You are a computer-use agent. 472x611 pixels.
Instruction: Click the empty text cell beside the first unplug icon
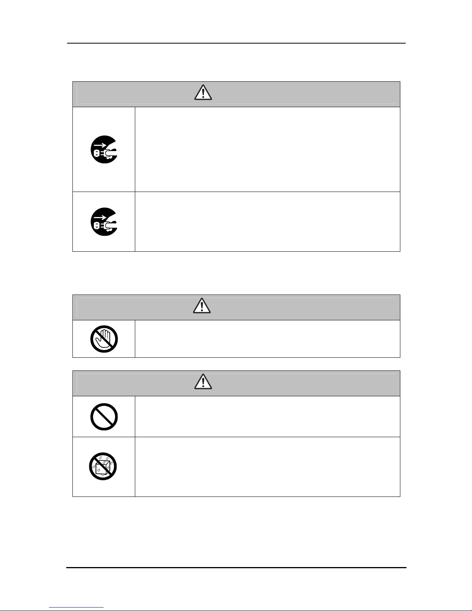coord(267,149)
